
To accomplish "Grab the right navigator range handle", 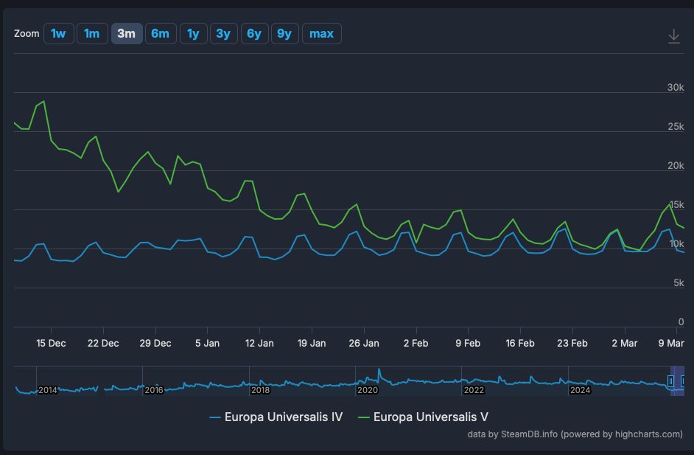I will pyautogui.click(x=684, y=381).
